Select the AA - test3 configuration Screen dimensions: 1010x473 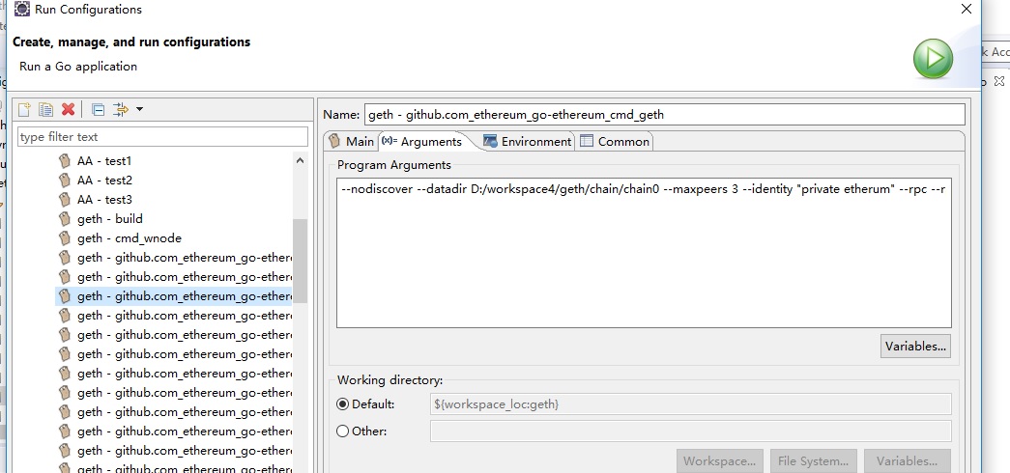pyautogui.click(x=104, y=200)
